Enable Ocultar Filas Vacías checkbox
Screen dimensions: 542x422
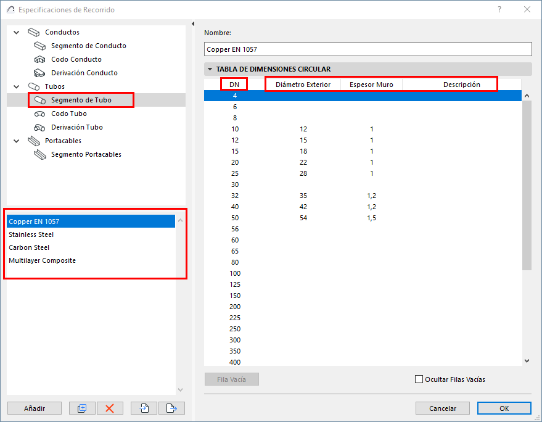419,379
